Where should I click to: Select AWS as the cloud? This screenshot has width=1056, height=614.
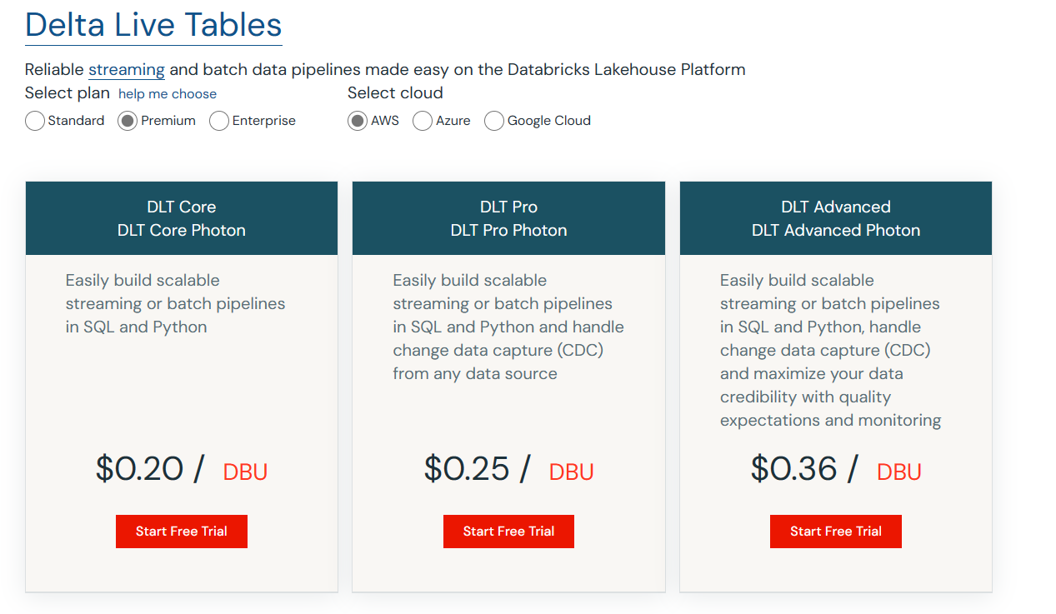358,121
